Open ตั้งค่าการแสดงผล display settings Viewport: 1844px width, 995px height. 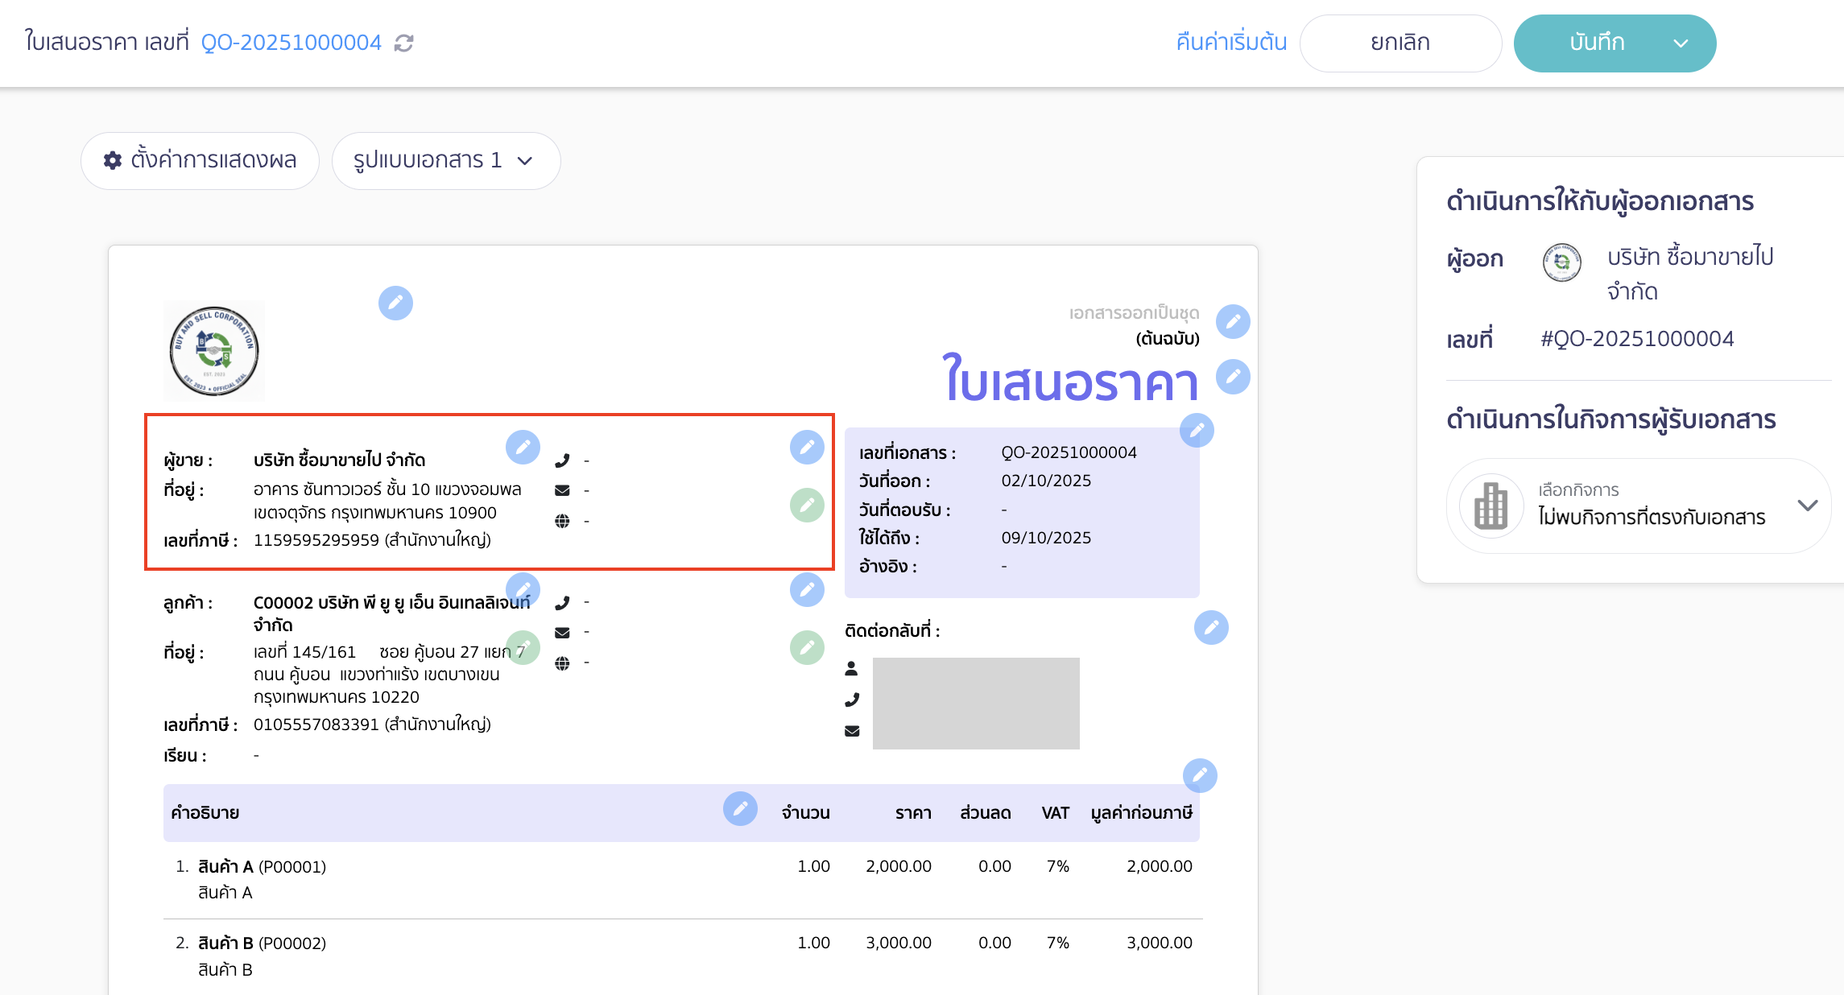[200, 161]
